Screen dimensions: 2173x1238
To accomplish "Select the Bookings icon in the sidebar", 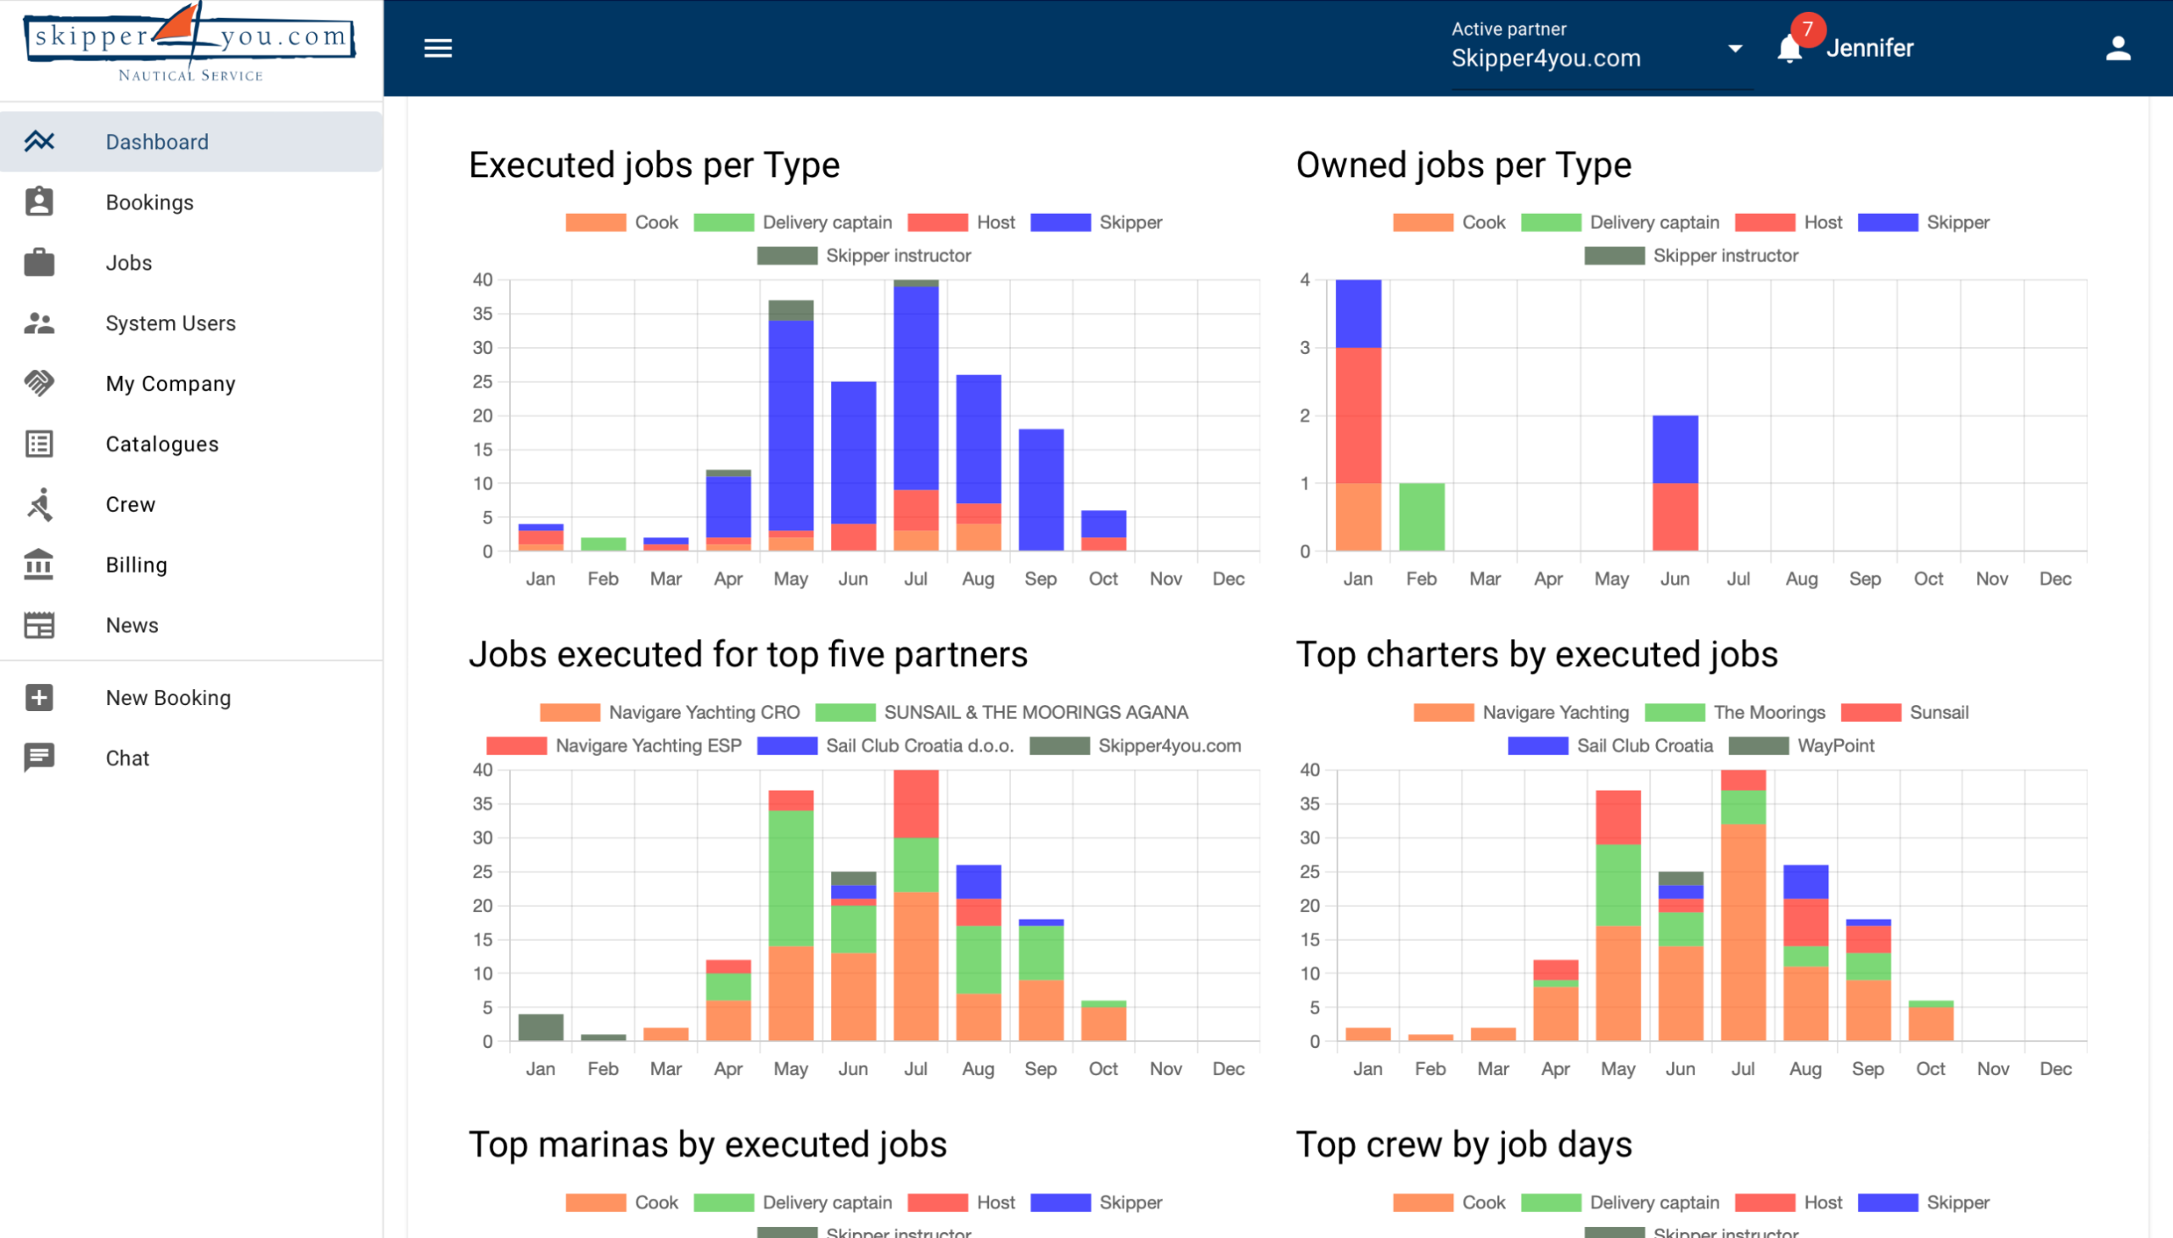I will pos(39,201).
